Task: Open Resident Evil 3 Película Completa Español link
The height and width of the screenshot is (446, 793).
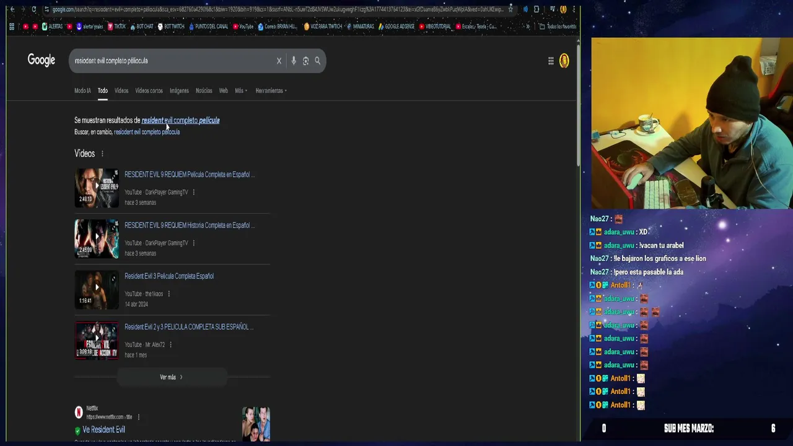Action: point(169,276)
